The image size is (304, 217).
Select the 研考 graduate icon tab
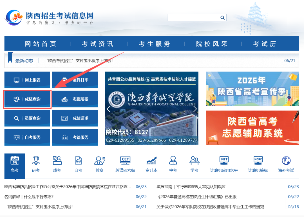(36, 164)
